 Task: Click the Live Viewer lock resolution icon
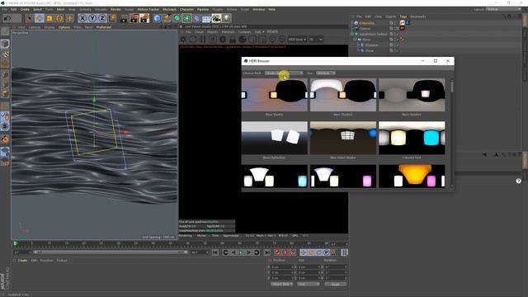(x=233, y=40)
